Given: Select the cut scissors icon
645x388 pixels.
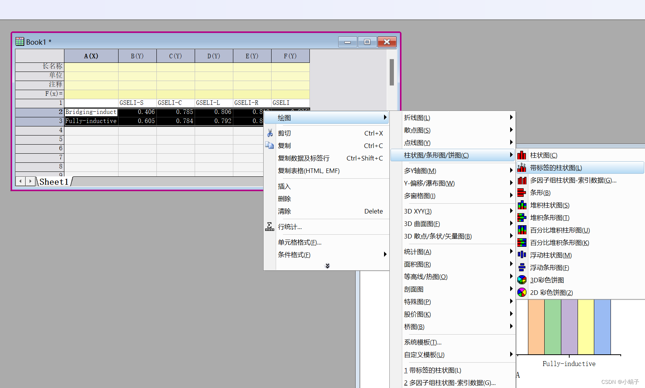Looking at the screenshot, I should pos(270,133).
